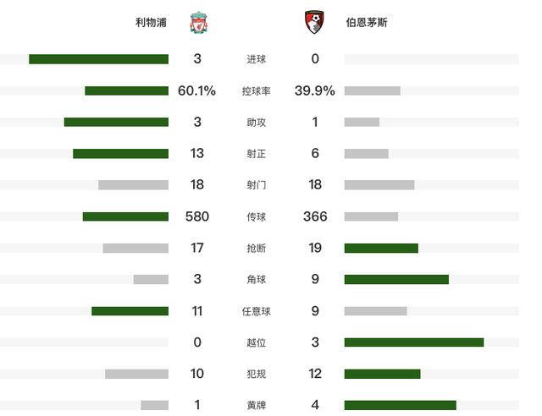Click the 黄牌 stat label
This screenshot has height=416, width=542.
click(256, 405)
